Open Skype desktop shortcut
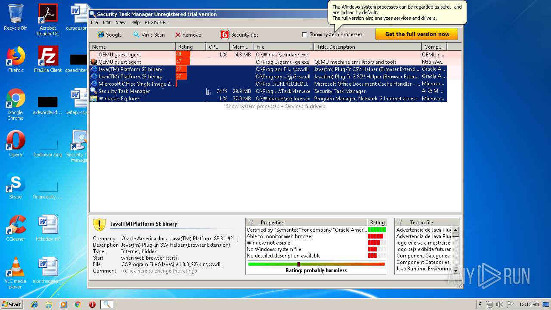The image size is (551, 310). click(x=15, y=186)
